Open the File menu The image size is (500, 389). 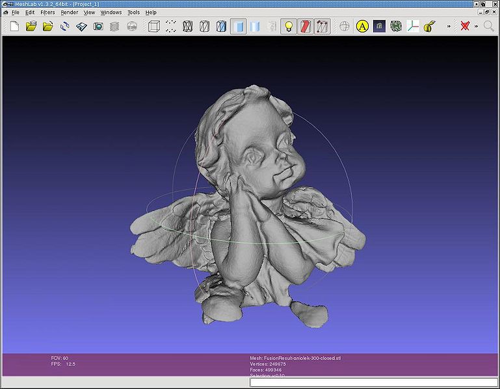click(16, 12)
